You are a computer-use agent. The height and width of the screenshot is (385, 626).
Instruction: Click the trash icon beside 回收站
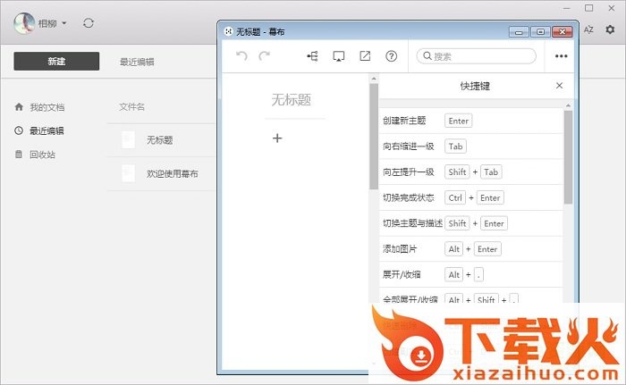[x=19, y=154]
